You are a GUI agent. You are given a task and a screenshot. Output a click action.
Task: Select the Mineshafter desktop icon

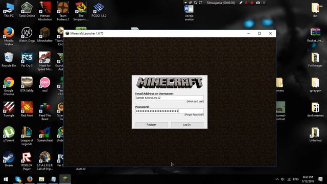45,35
